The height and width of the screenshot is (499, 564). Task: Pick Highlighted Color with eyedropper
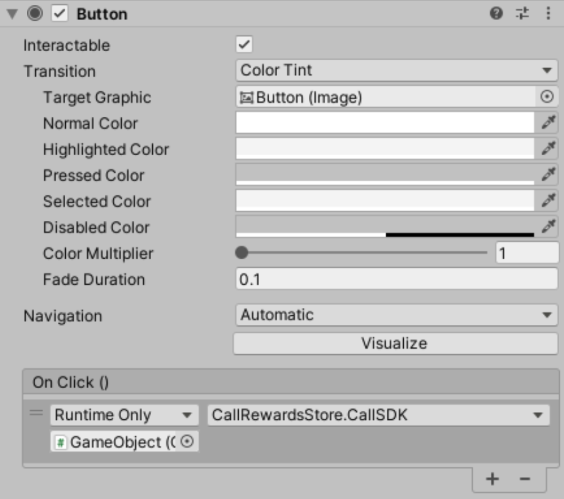548,148
